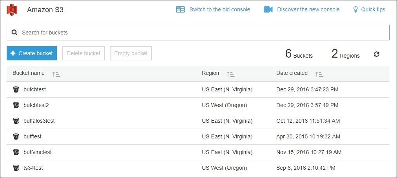397x178 pixels.
Task: Open the Discover the new console link
Action: click(x=308, y=9)
